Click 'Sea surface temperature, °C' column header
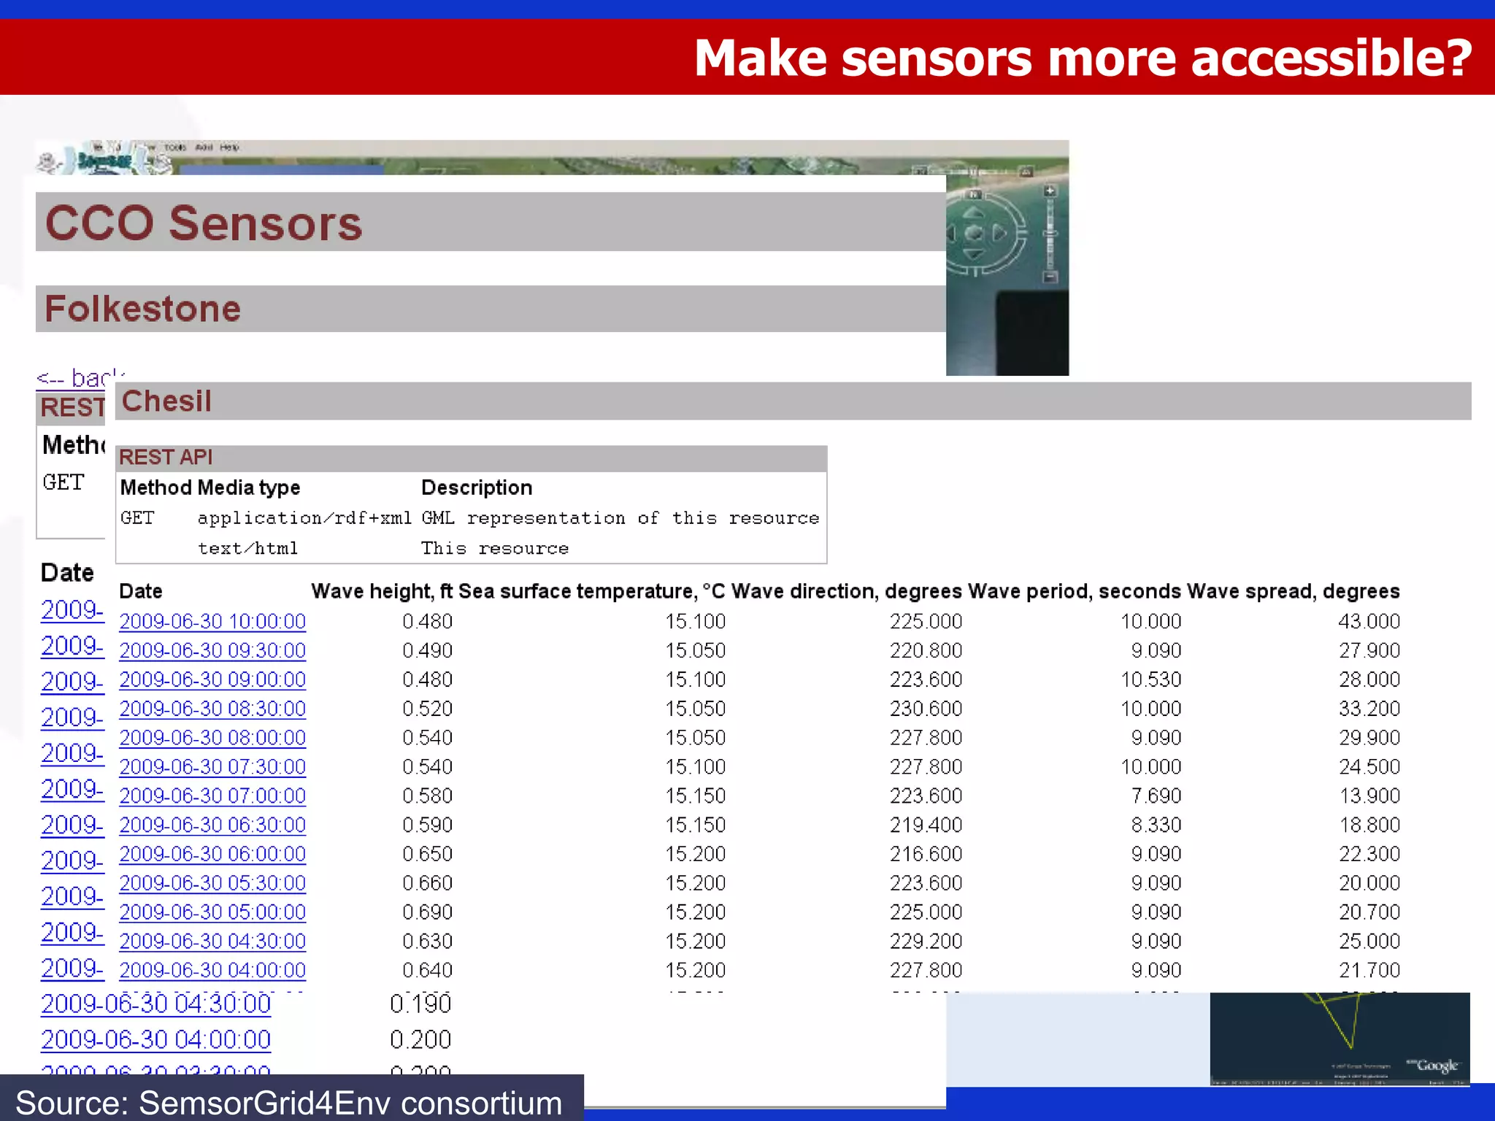 coord(593,591)
